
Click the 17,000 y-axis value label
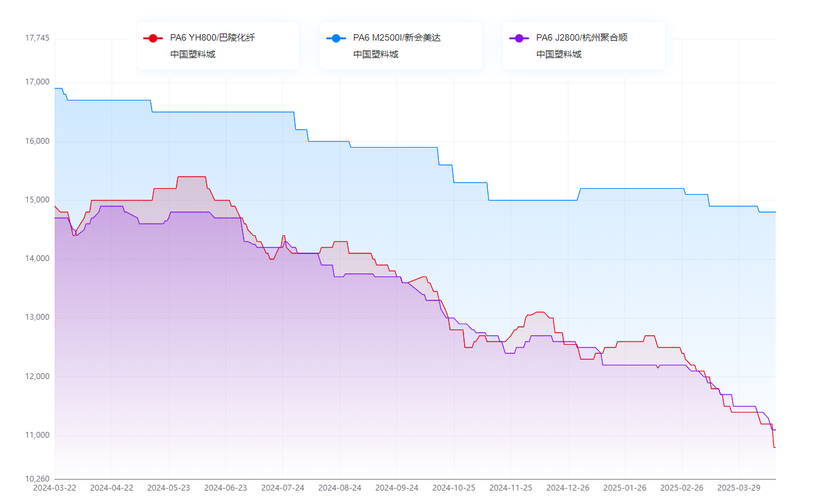click(37, 82)
